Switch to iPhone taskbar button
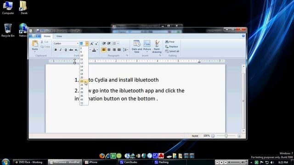Screen dimensions: 294x165 pos(100,162)
